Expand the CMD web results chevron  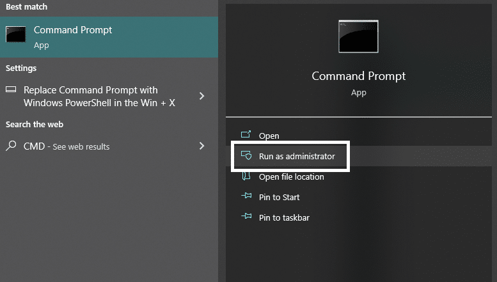[201, 146]
